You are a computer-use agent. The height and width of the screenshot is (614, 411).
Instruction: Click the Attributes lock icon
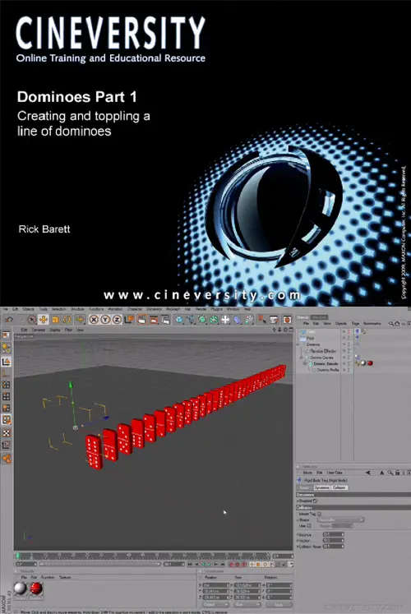(397, 473)
